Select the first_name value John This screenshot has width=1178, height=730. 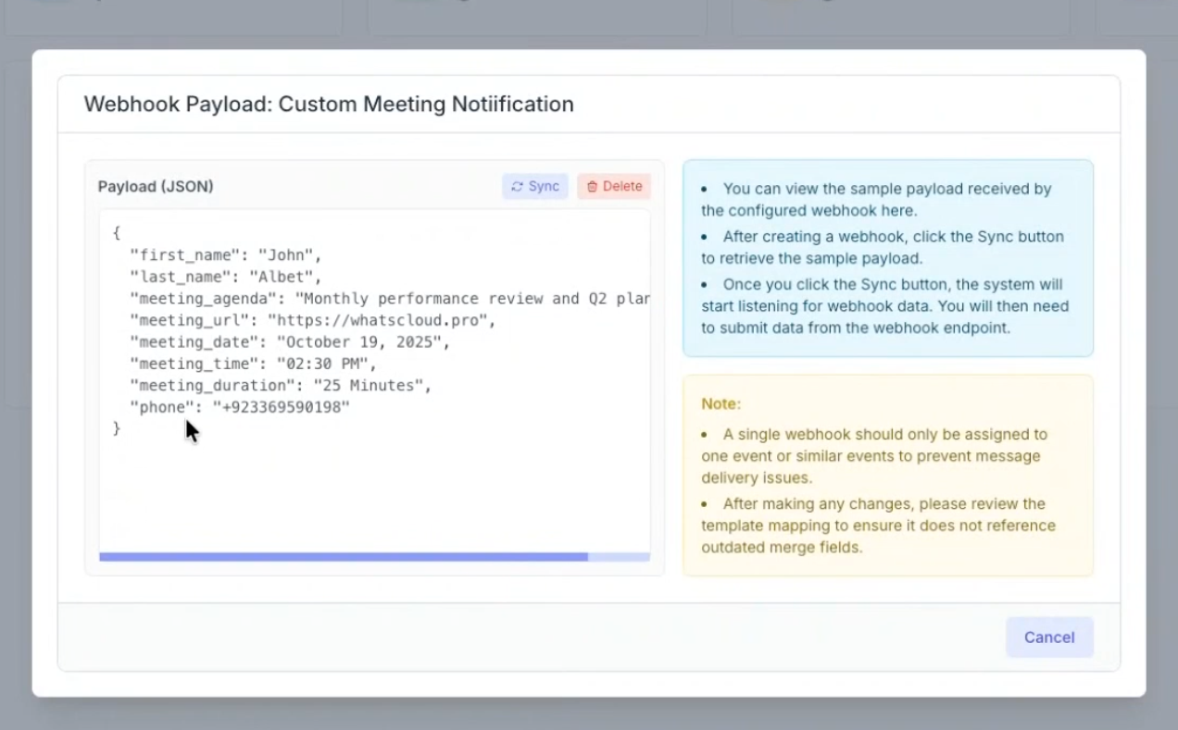[x=293, y=254]
